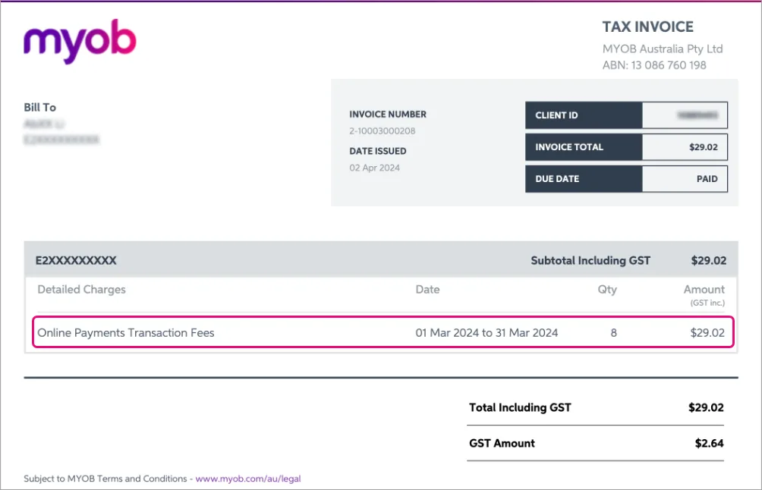Click the Amount (GST inc.) column header

[x=704, y=295]
